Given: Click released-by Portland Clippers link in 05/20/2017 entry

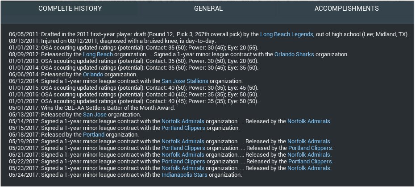Looking at the screenshot, I should [310, 148].
